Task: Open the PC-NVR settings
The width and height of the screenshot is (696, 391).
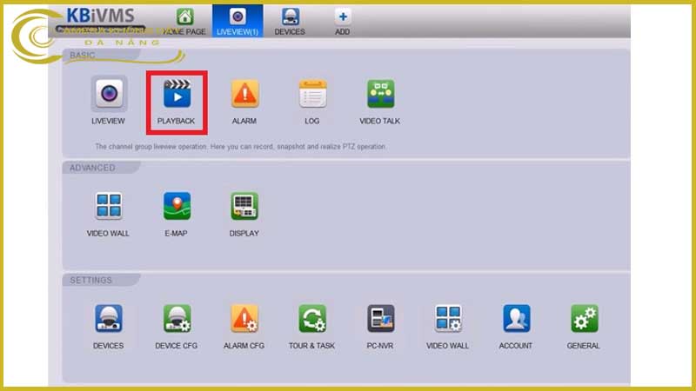Action: coord(380,319)
